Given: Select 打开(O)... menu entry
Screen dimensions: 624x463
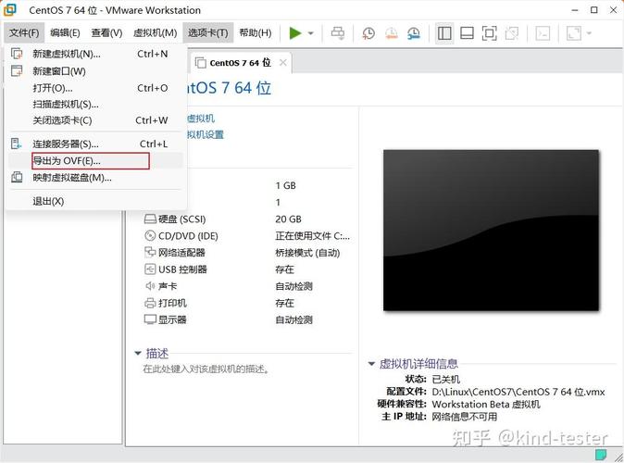Looking at the screenshot, I should coord(95,88).
